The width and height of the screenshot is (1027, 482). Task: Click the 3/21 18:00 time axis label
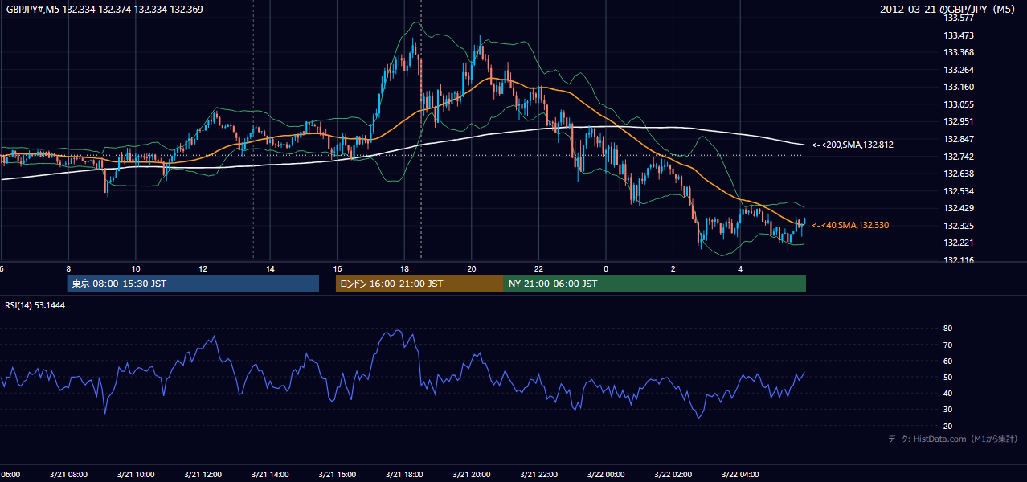(404, 475)
